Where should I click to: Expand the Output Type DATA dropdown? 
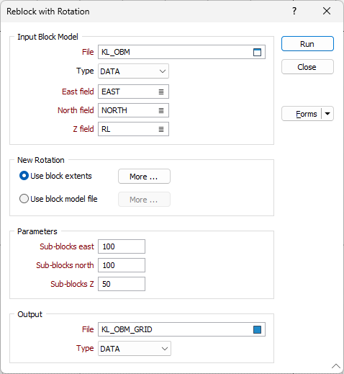pos(135,349)
